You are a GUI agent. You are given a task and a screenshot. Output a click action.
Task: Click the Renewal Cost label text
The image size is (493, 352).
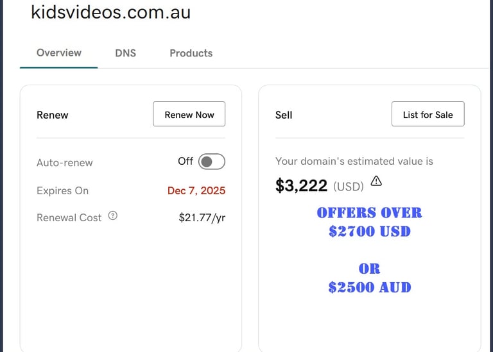click(x=69, y=218)
